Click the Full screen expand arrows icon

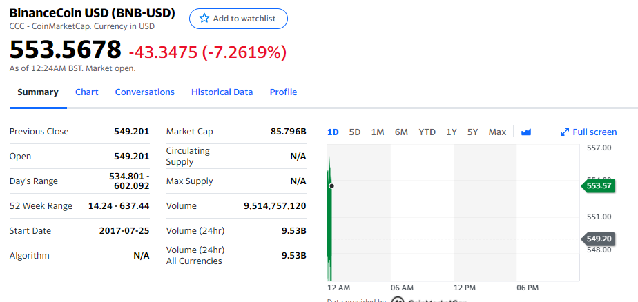[564, 132]
